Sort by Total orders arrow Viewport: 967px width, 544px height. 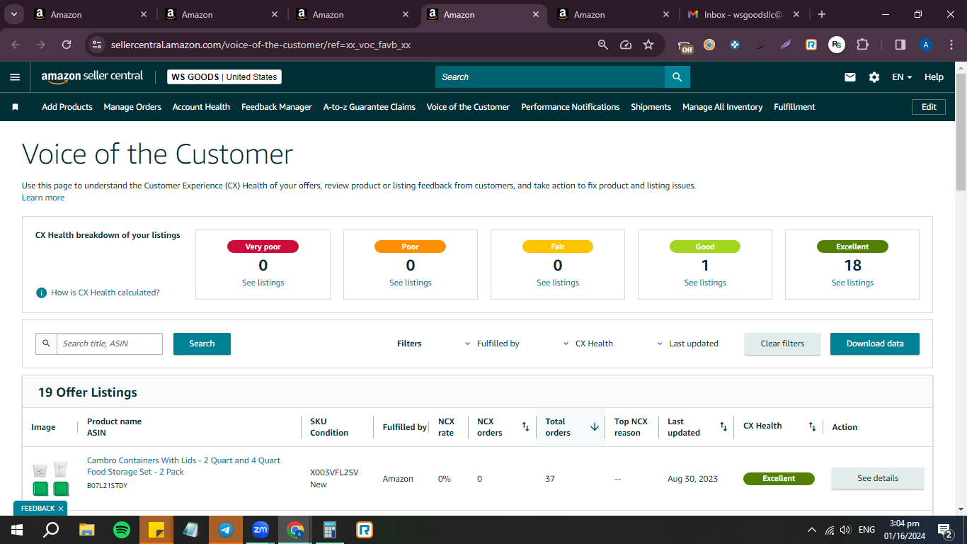[x=595, y=426]
